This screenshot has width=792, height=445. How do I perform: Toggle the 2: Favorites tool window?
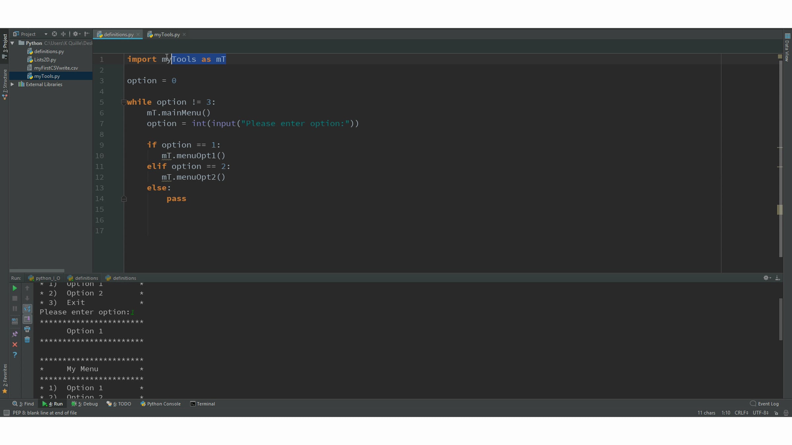pyautogui.click(x=5, y=378)
